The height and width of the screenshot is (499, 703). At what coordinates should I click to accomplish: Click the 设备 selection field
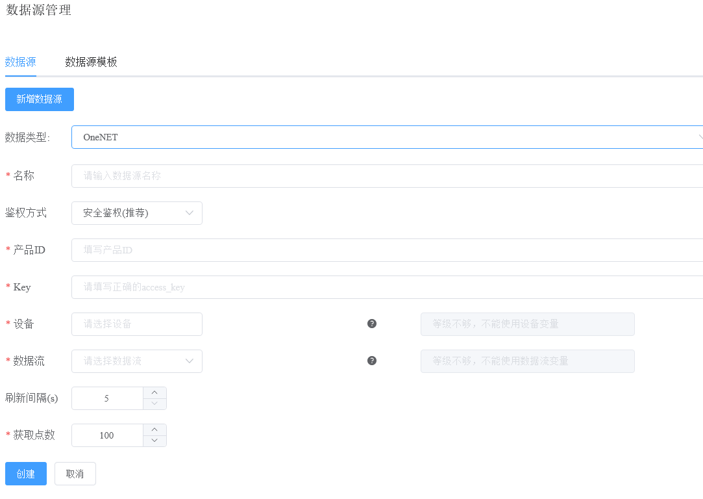coord(137,324)
